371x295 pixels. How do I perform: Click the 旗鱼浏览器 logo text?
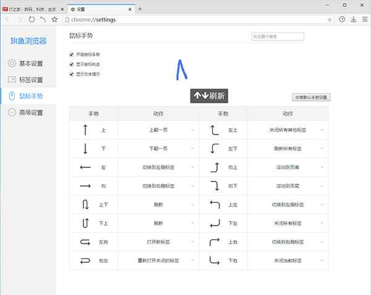coord(28,41)
